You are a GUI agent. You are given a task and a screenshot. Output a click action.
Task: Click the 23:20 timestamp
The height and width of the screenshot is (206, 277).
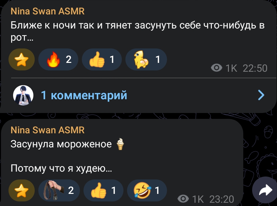point(222,199)
